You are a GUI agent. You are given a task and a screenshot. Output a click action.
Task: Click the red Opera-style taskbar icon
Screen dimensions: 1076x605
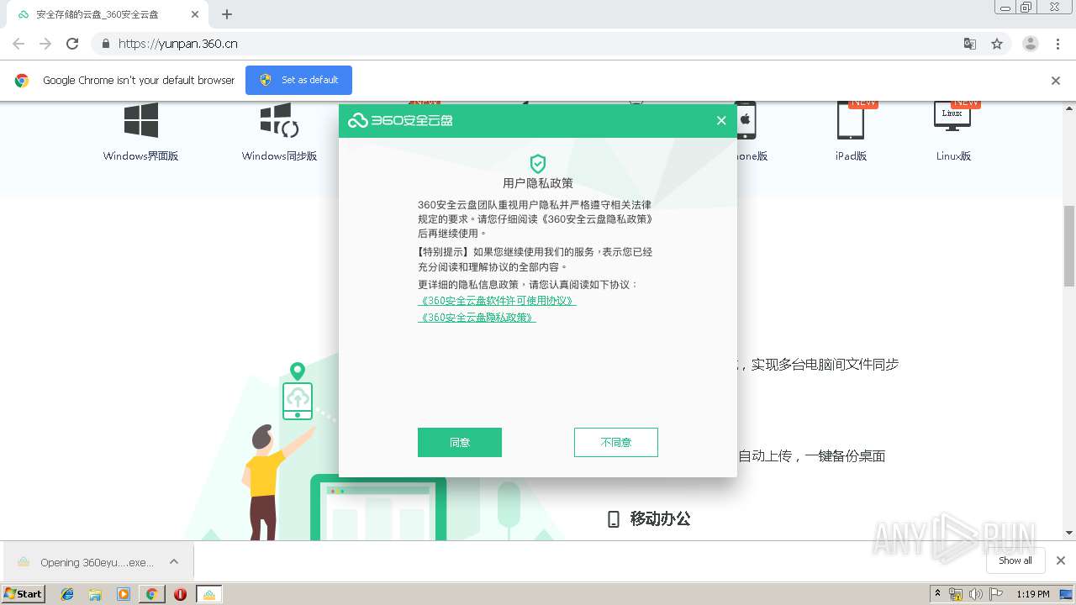[x=180, y=594]
